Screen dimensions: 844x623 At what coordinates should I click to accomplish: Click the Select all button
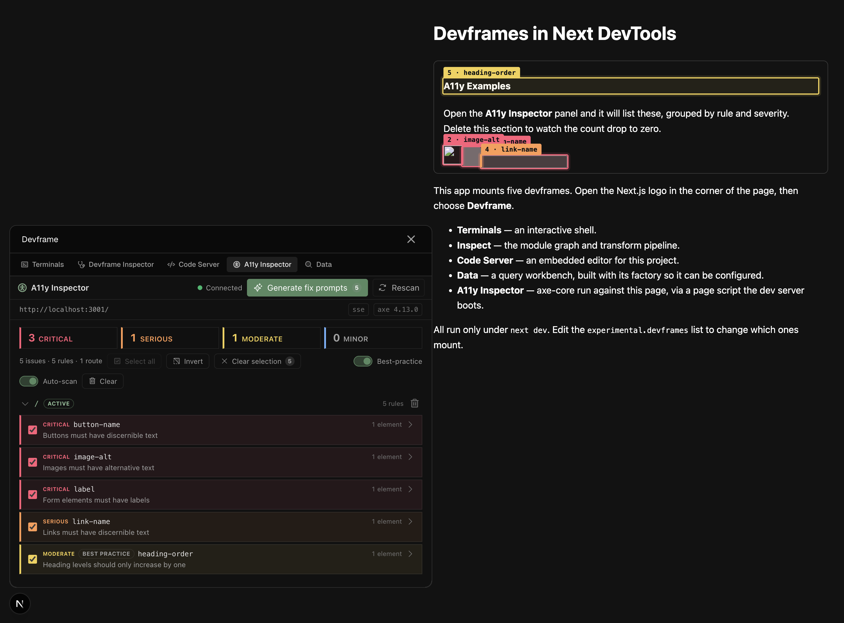point(134,361)
